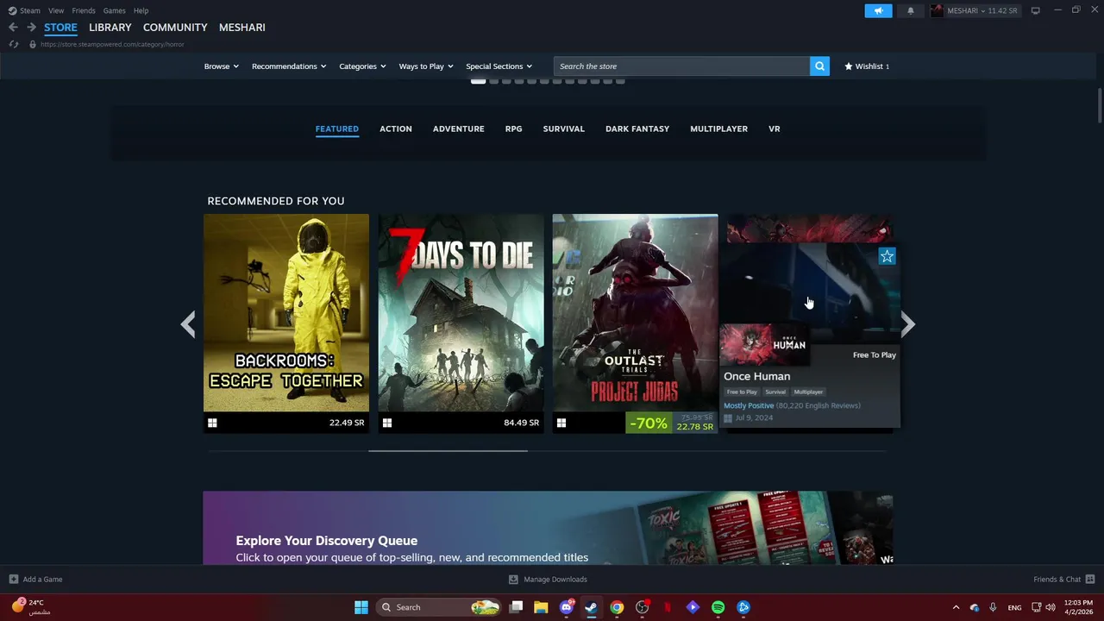The image size is (1104, 621).
Task: Open the Games menu
Action: [x=114, y=10]
